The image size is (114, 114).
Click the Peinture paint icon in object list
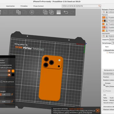click(107, 53)
